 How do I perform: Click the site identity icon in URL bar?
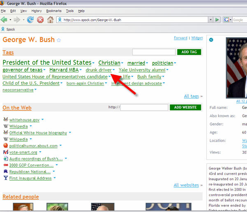tap(60, 20)
